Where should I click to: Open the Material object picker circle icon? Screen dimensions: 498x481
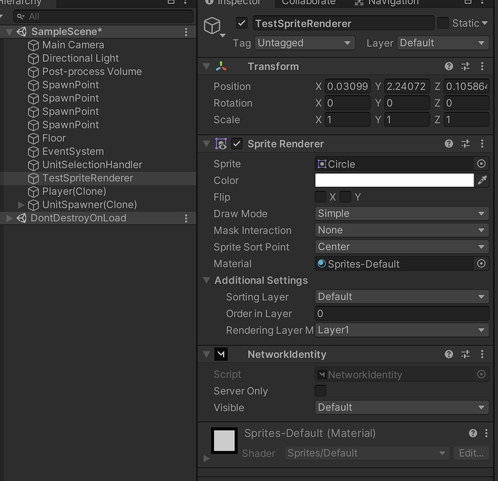click(481, 264)
